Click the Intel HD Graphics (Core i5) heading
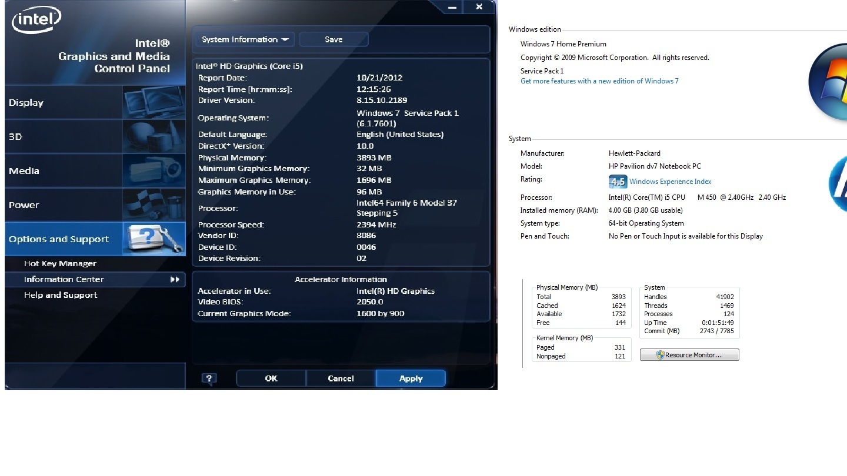This screenshot has height=476, width=847. click(x=249, y=66)
